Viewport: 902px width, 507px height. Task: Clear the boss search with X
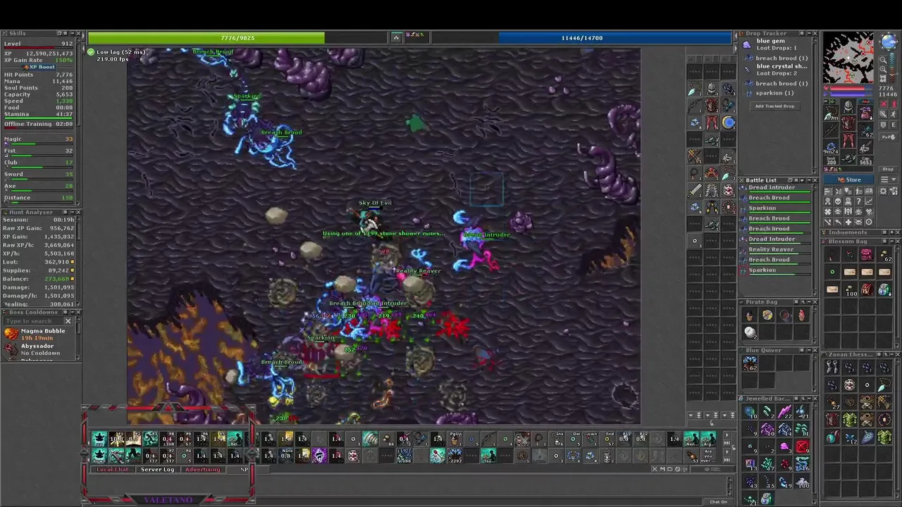(x=68, y=321)
